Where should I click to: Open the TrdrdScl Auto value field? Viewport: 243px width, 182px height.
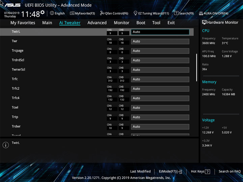pyautogui.click(x=160, y=60)
